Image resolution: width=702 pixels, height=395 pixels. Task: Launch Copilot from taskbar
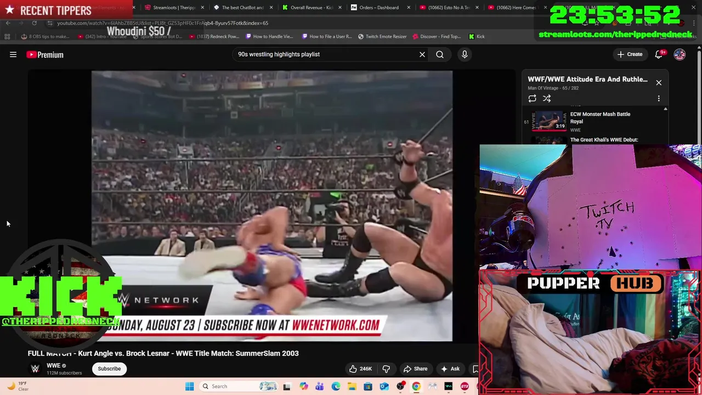click(x=303, y=386)
